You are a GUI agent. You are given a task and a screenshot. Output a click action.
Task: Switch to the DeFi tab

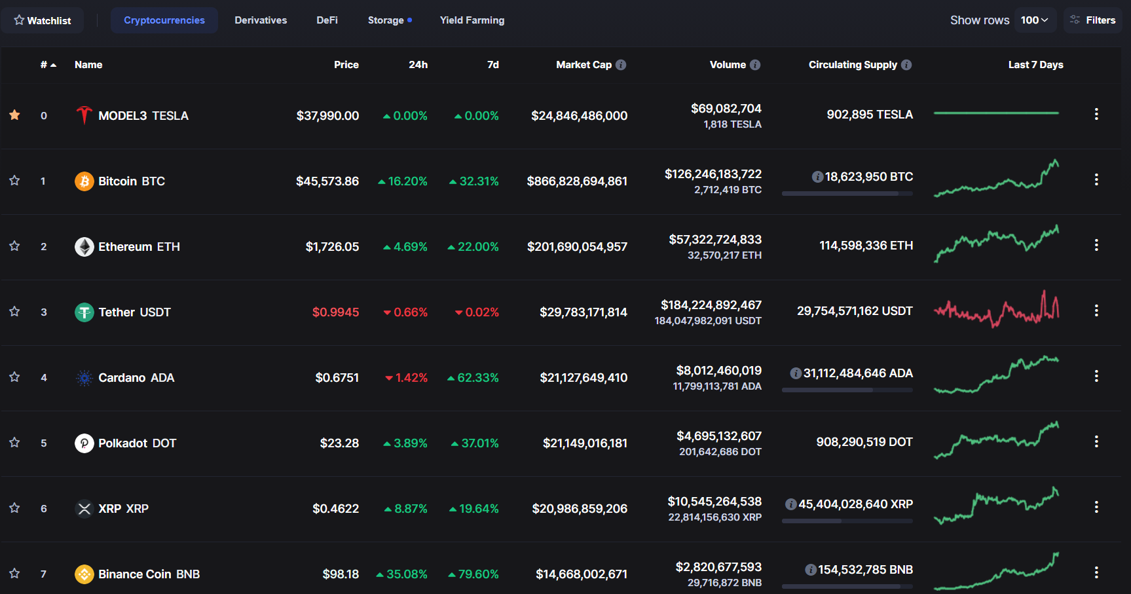click(327, 20)
